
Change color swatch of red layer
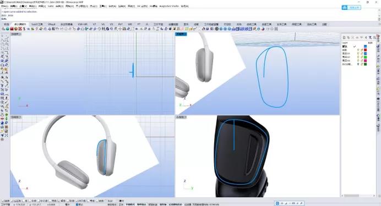(365, 50)
